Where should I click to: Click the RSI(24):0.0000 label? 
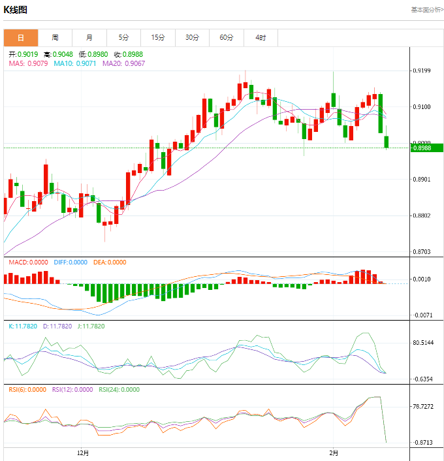(119, 390)
